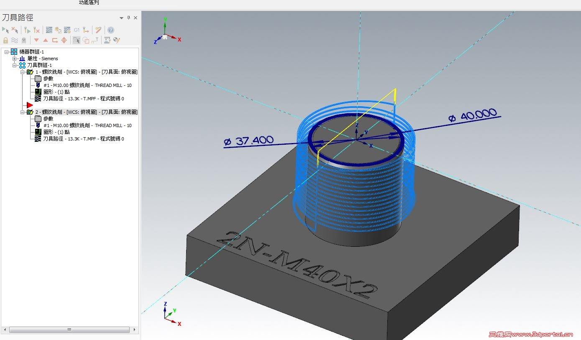This screenshot has width=581, height=340.
Task: Toggle posting with the ghost icon
Action: pos(24,40)
